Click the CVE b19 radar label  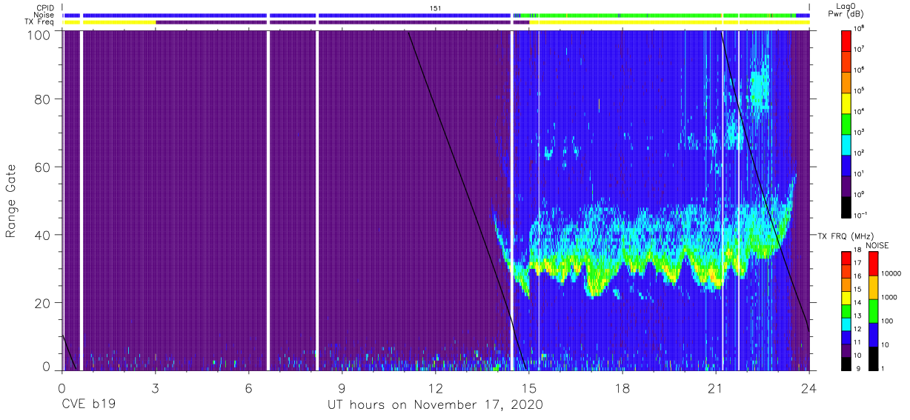pyautogui.click(x=88, y=405)
